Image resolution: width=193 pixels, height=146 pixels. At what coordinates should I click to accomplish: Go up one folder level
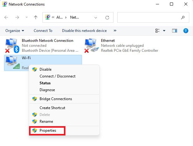point(36,17)
